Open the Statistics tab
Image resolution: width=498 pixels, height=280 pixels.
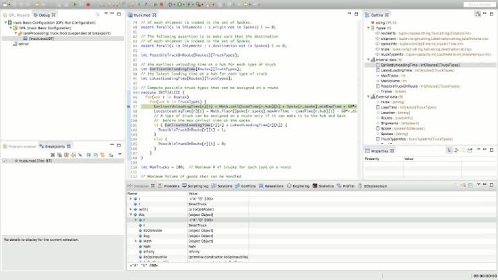pyautogui.click(x=323, y=186)
